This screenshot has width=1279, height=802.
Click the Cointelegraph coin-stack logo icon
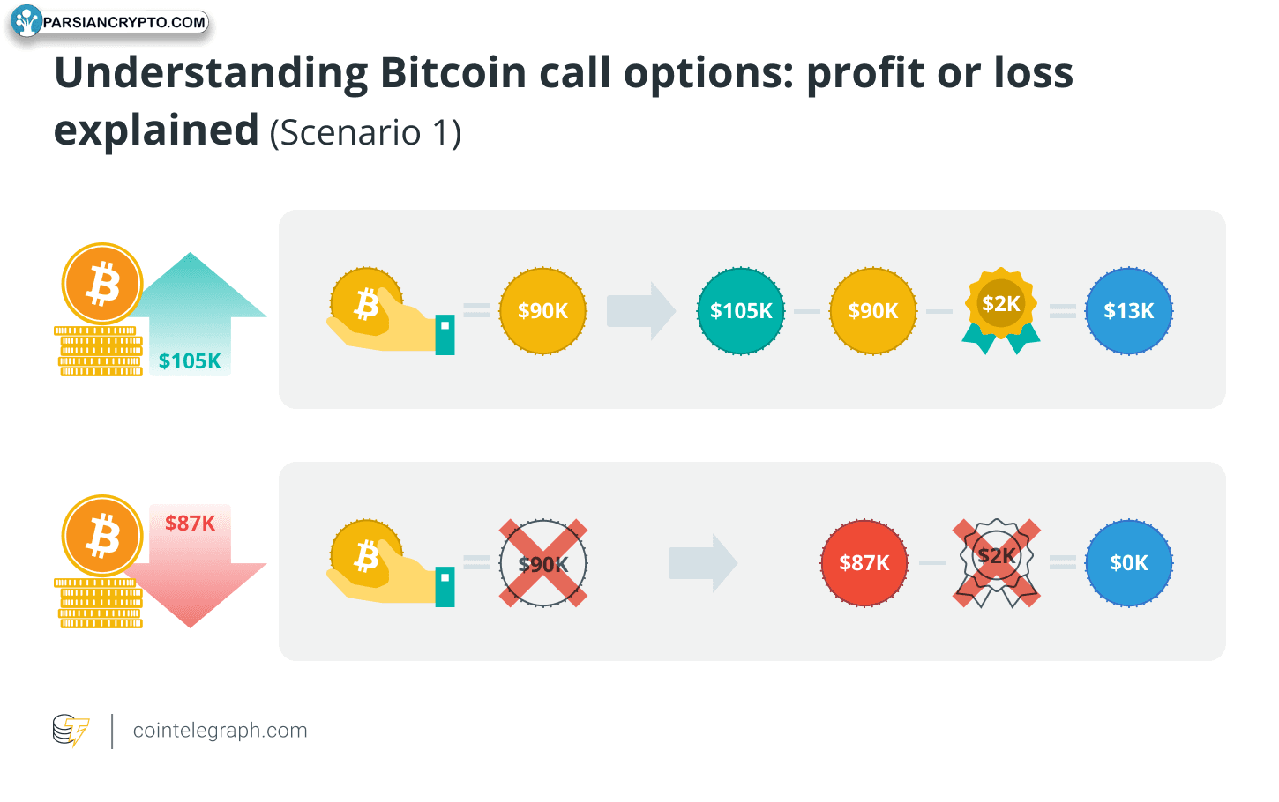pos(71,731)
